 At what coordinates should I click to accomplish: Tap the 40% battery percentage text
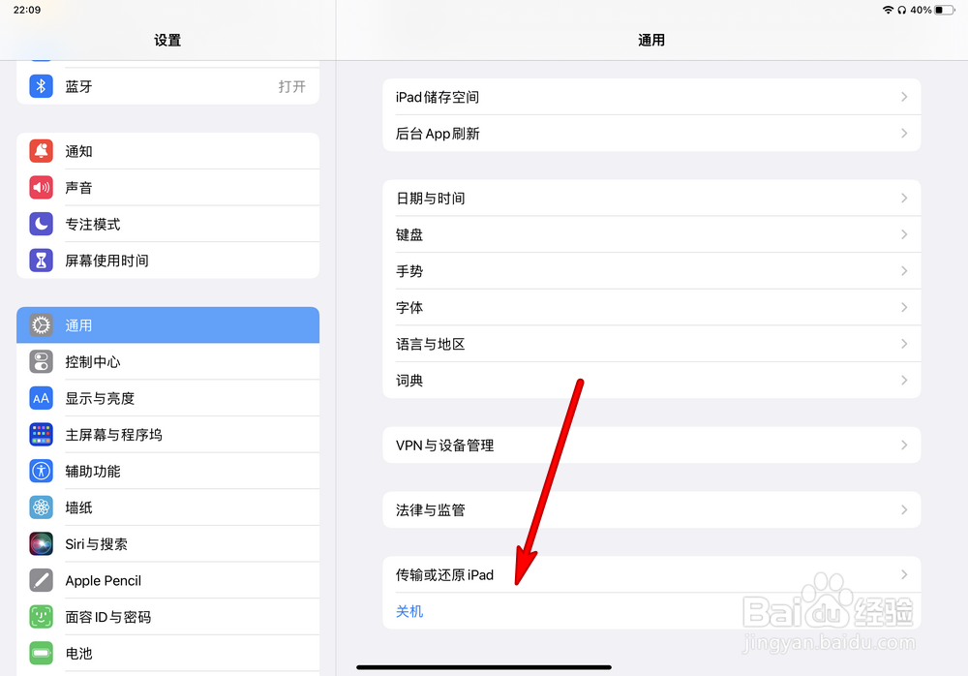pyautogui.click(x=921, y=10)
